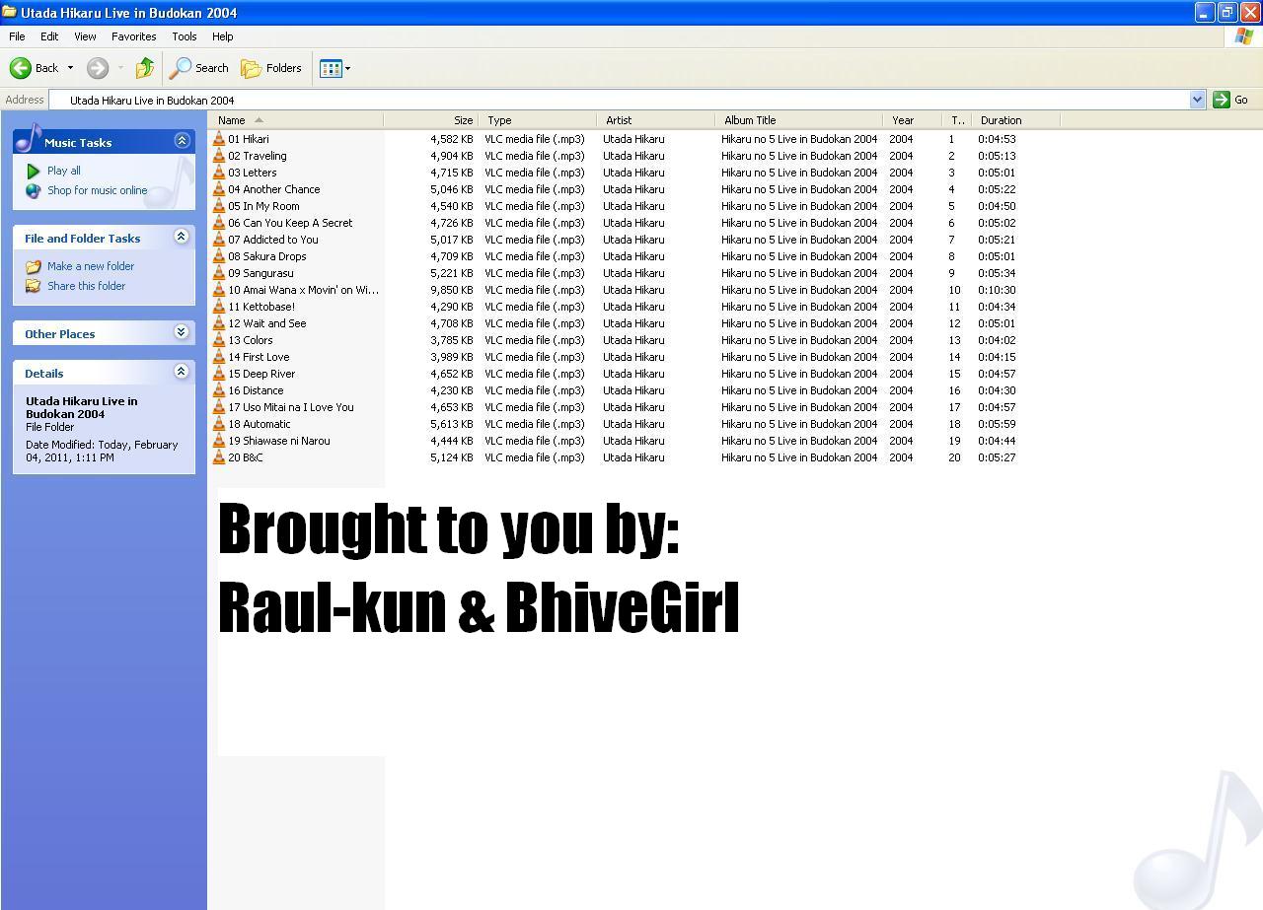Click the Share this folder icon

tap(34, 286)
